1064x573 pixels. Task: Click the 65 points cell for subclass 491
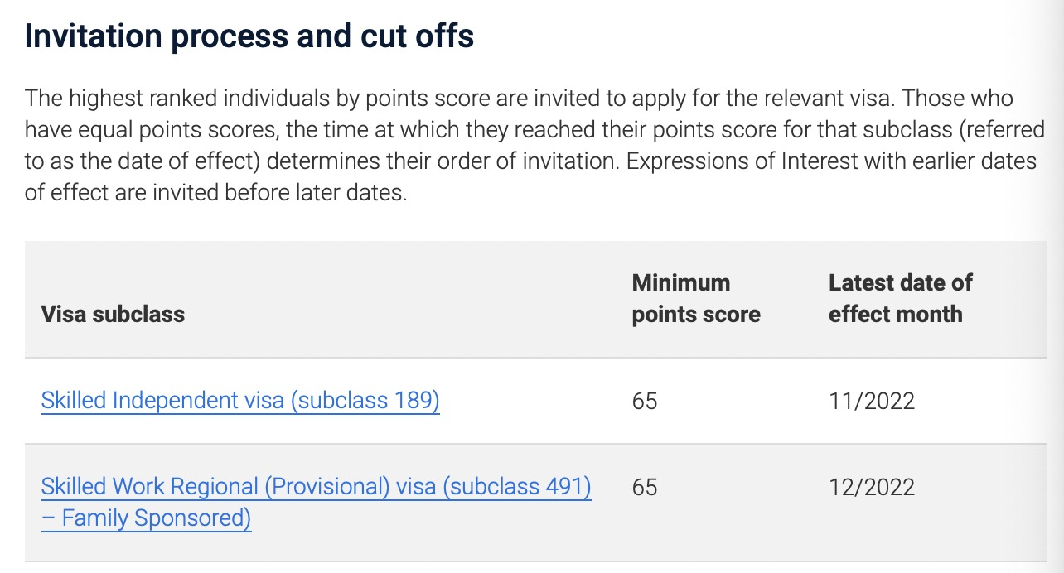coord(645,487)
